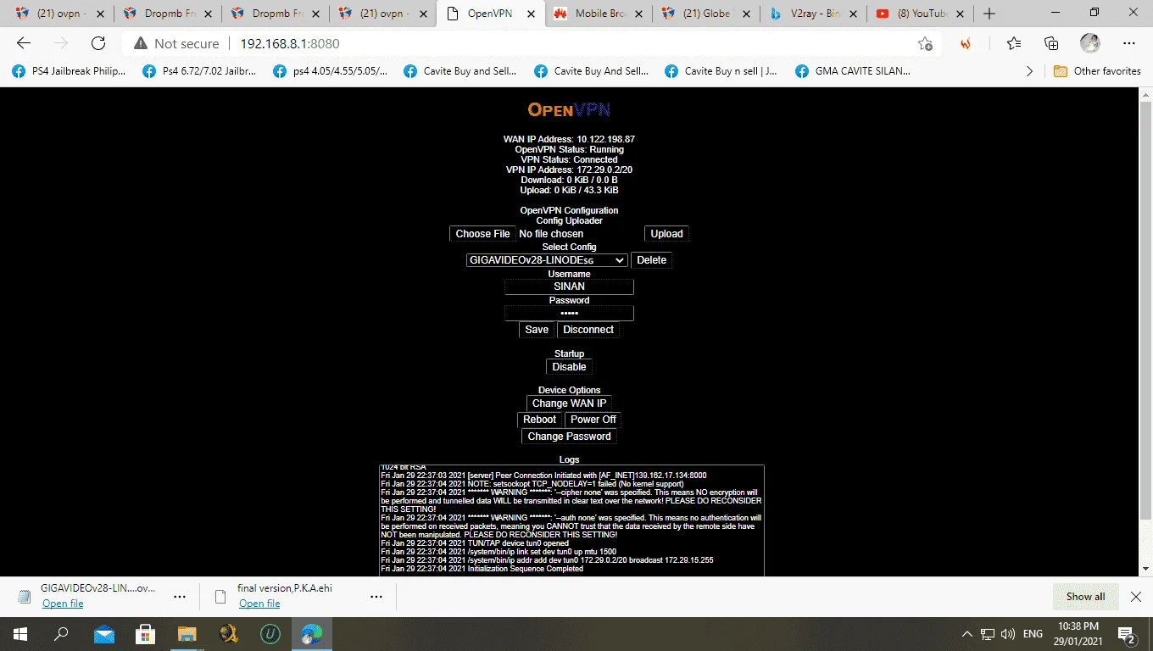Open PS4 Jailbreak Philip... bookmark
Image resolution: width=1153 pixels, height=651 pixels.
pyautogui.click(x=70, y=71)
